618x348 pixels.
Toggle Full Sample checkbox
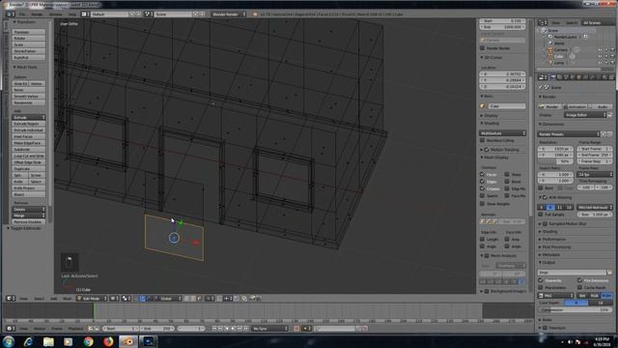541,215
